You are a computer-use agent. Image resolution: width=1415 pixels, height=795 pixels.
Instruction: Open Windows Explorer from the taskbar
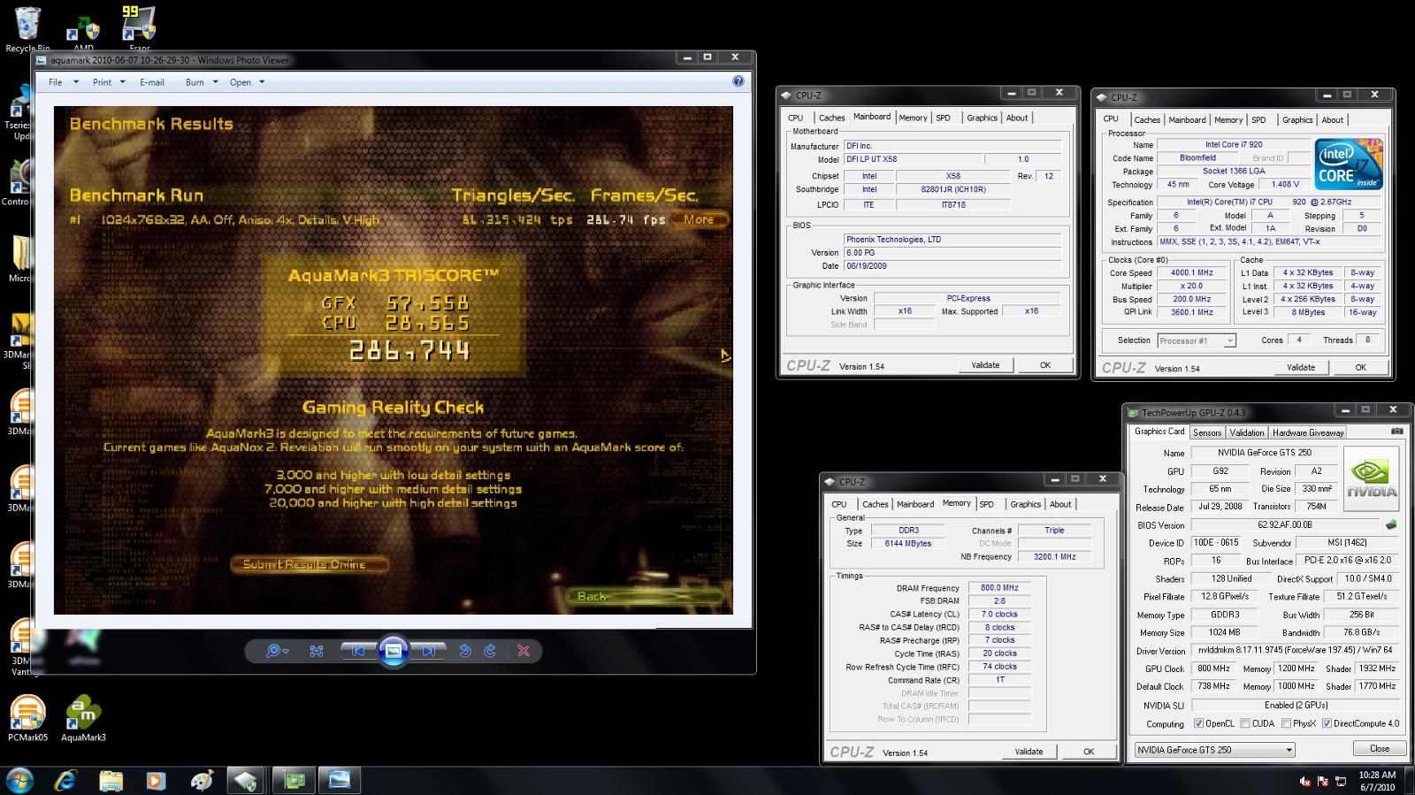click(111, 780)
